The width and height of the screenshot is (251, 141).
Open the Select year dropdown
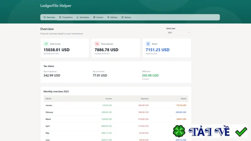coord(179,33)
